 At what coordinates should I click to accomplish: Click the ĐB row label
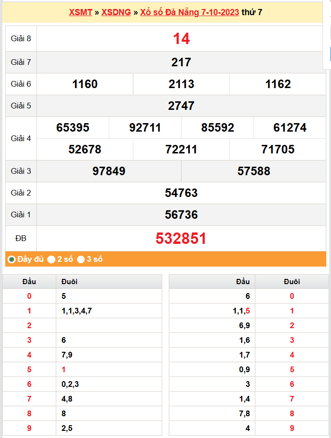21,238
